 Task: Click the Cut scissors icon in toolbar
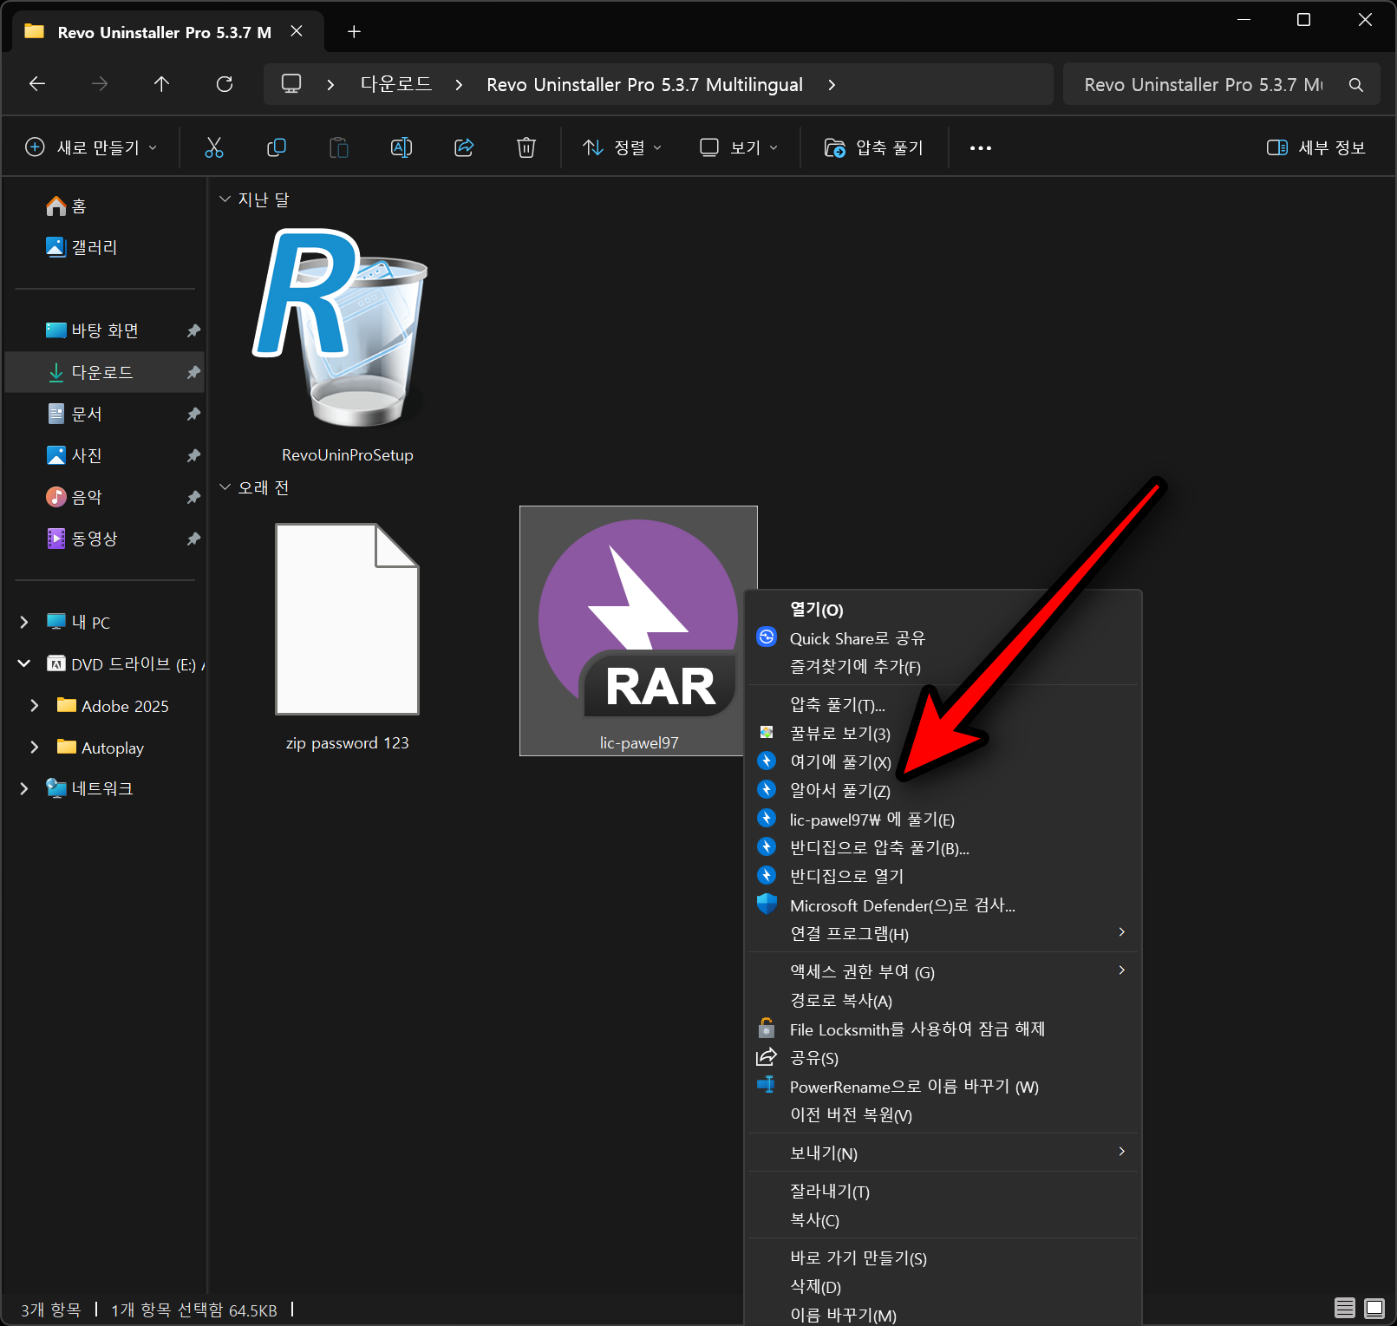click(x=214, y=147)
